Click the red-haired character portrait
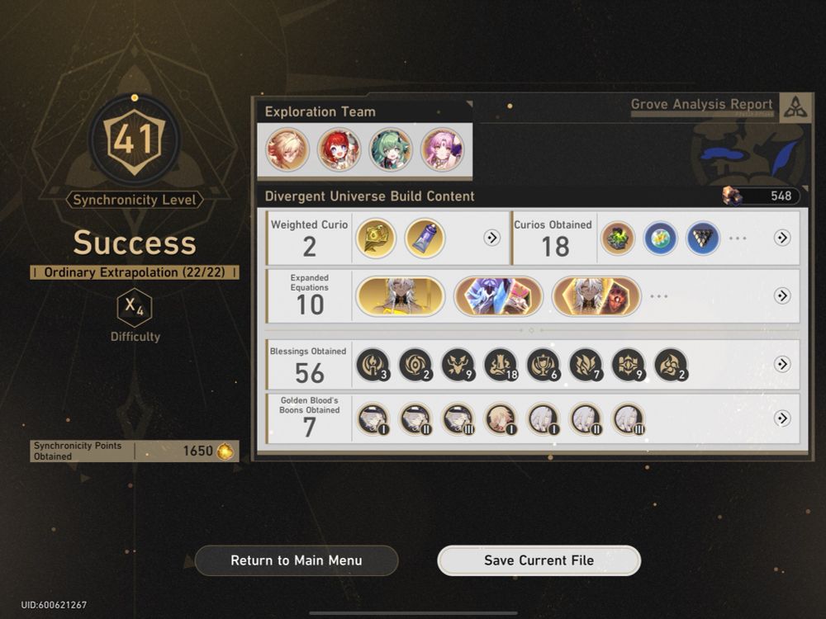 [339, 150]
